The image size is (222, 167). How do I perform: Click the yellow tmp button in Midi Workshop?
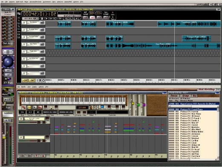(x=29, y=107)
